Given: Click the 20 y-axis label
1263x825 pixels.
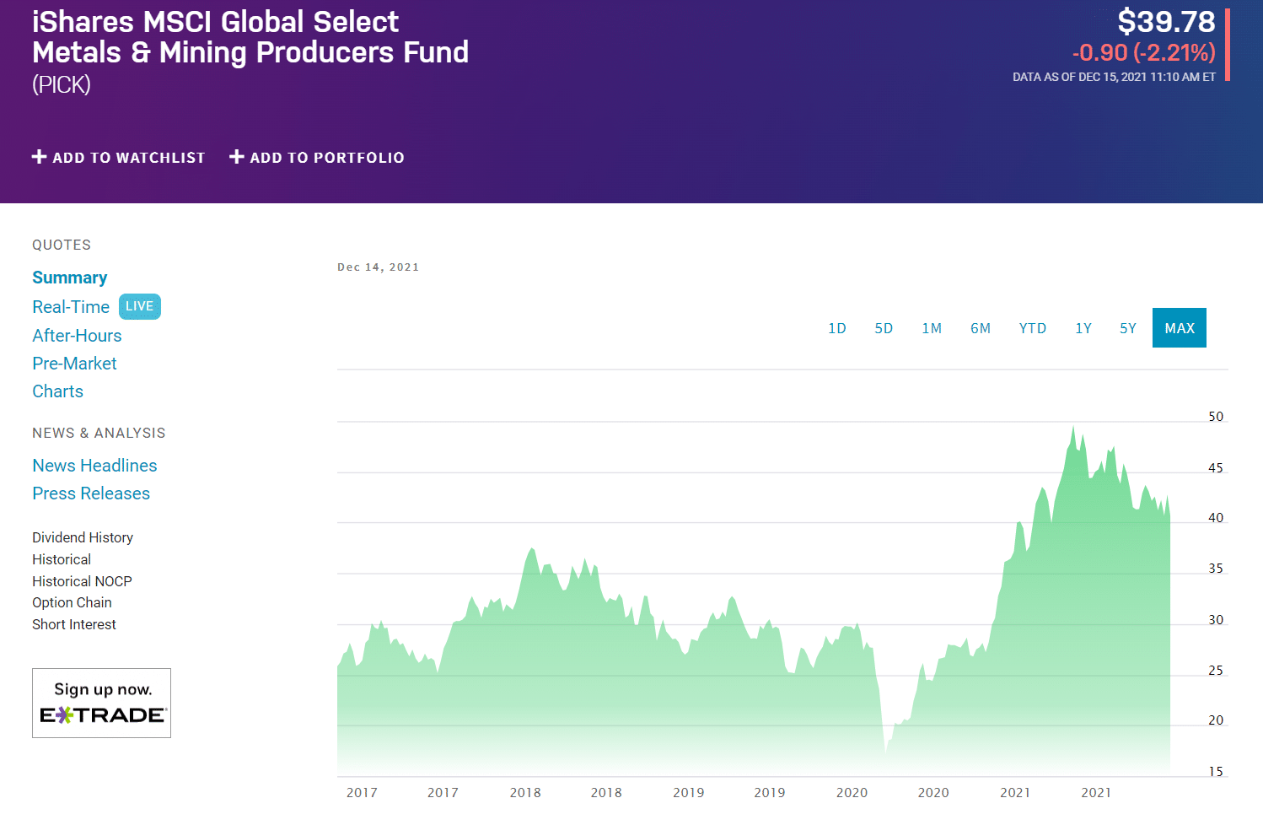Looking at the screenshot, I should (1216, 720).
